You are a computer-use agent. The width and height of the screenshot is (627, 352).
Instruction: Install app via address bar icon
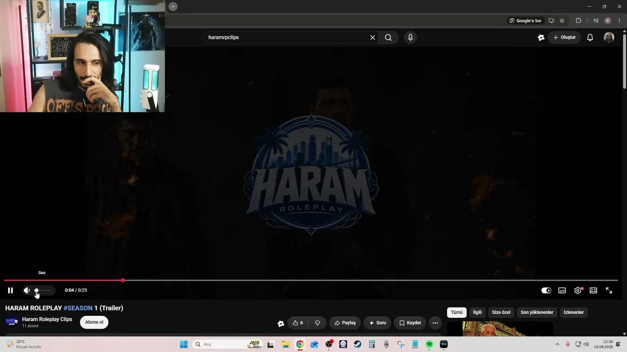click(551, 21)
